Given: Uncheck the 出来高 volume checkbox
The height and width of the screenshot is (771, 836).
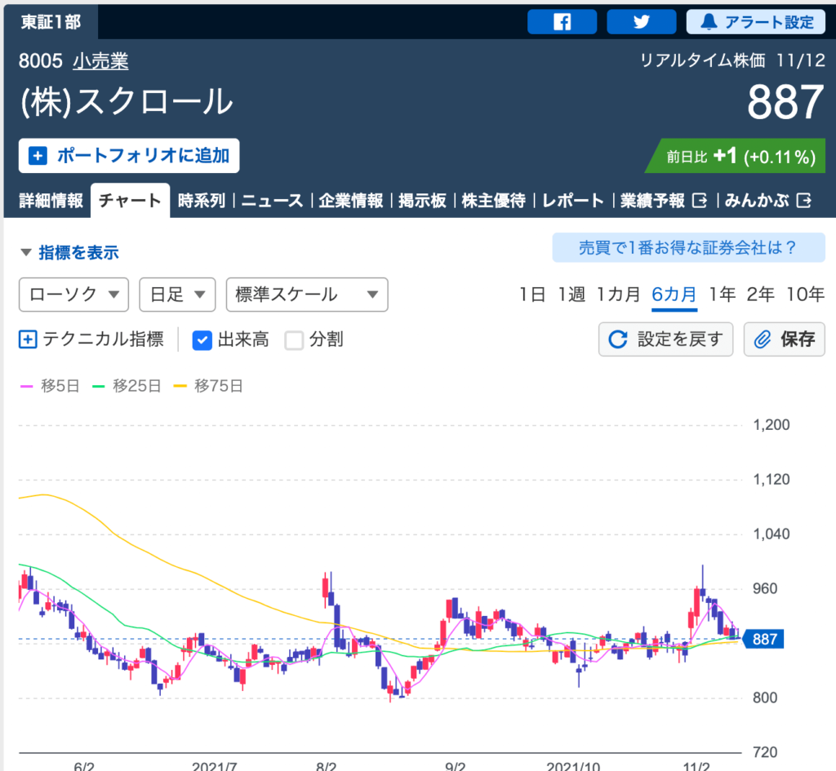Looking at the screenshot, I should click(x=202, y=339).
